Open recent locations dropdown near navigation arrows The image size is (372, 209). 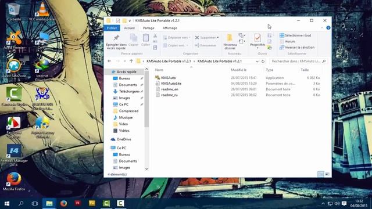tap(124, 61)
